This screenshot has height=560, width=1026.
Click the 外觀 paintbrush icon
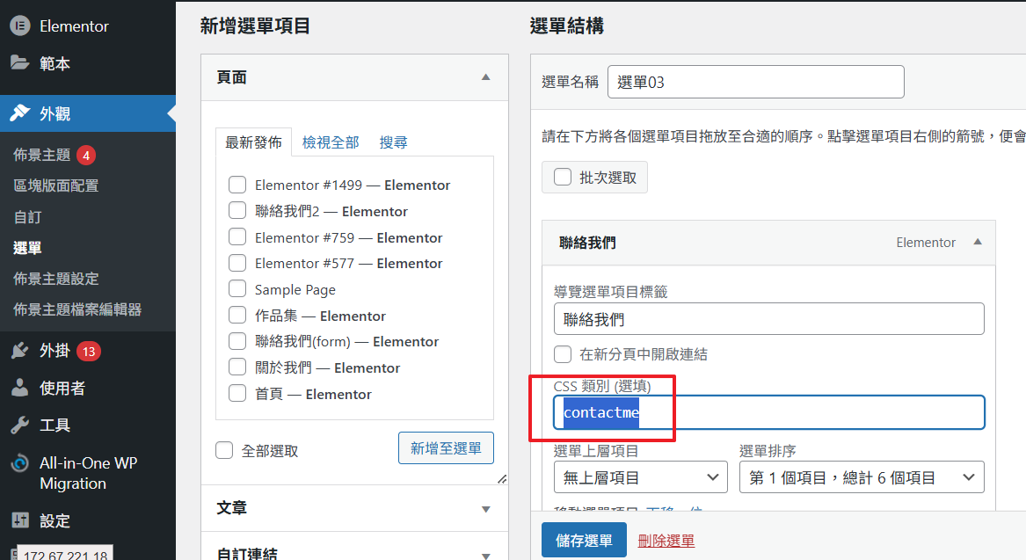20,113
